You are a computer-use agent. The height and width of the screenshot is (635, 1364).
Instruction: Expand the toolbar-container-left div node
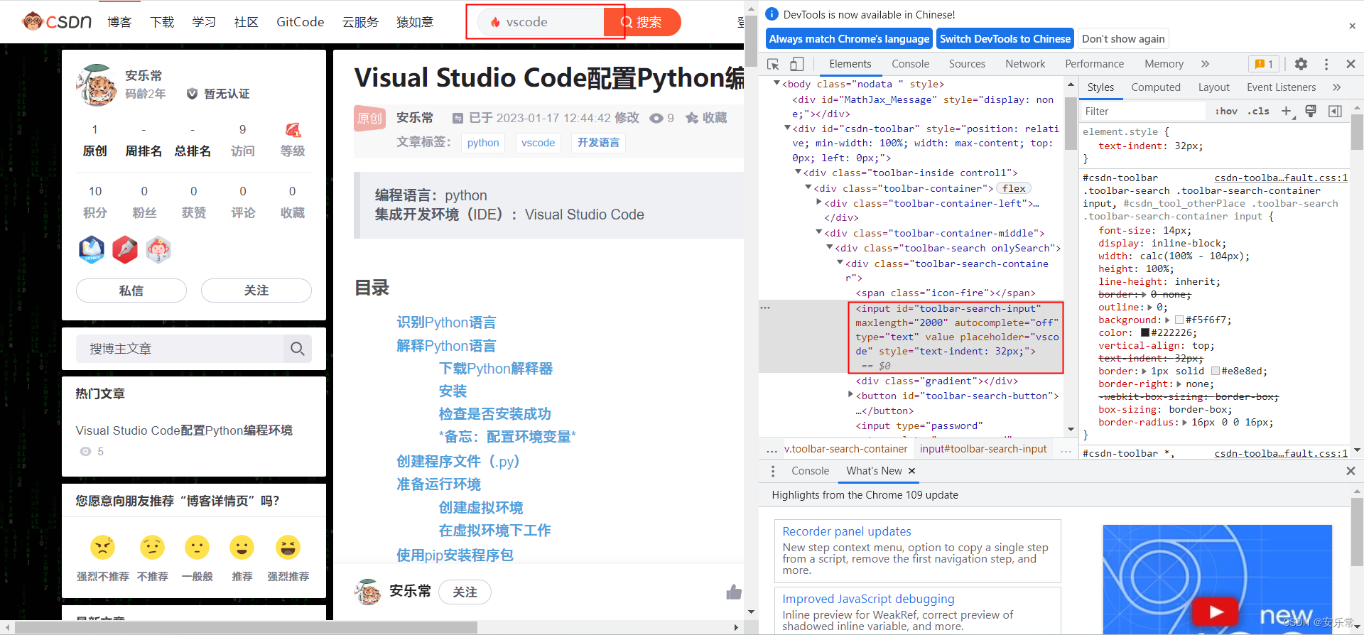pyautogui.click(x=819, y=202)
